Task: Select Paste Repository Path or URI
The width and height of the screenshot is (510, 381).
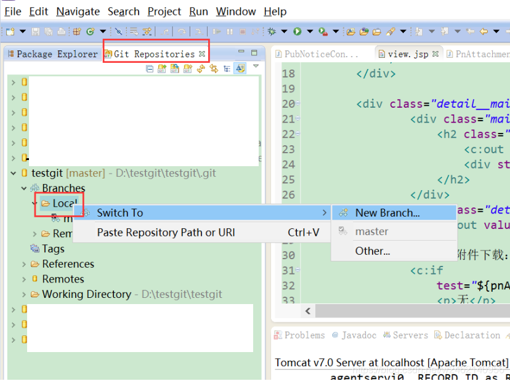Action: click(x=201, y=233)
